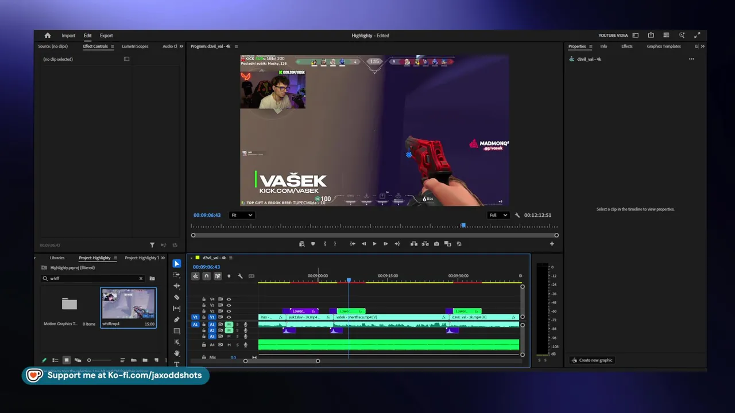
Task: Solo audio track A4
Action: [x=237, y=345]
